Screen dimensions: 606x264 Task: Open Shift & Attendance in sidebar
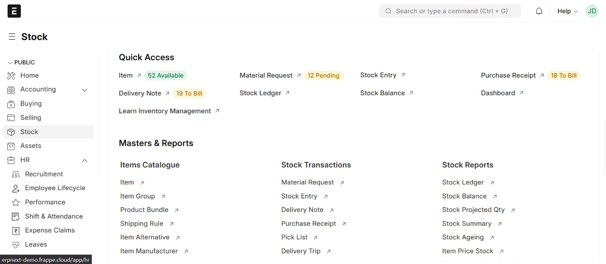[x=54, y=216]
